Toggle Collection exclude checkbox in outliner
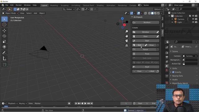Screen dimensions: 199x112 (x=190, y=16)
